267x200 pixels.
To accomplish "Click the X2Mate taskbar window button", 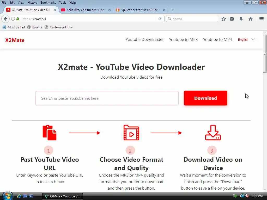I will coord(63,196).
